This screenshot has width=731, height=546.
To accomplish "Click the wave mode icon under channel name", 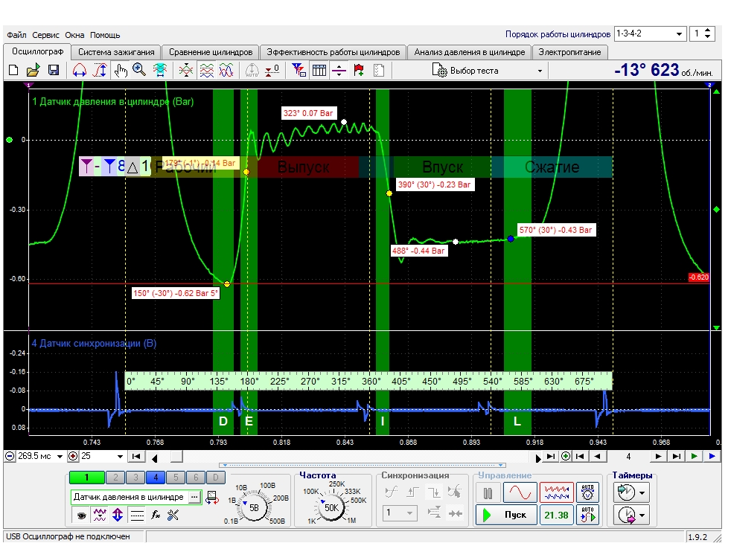I will tap(100, 515).
